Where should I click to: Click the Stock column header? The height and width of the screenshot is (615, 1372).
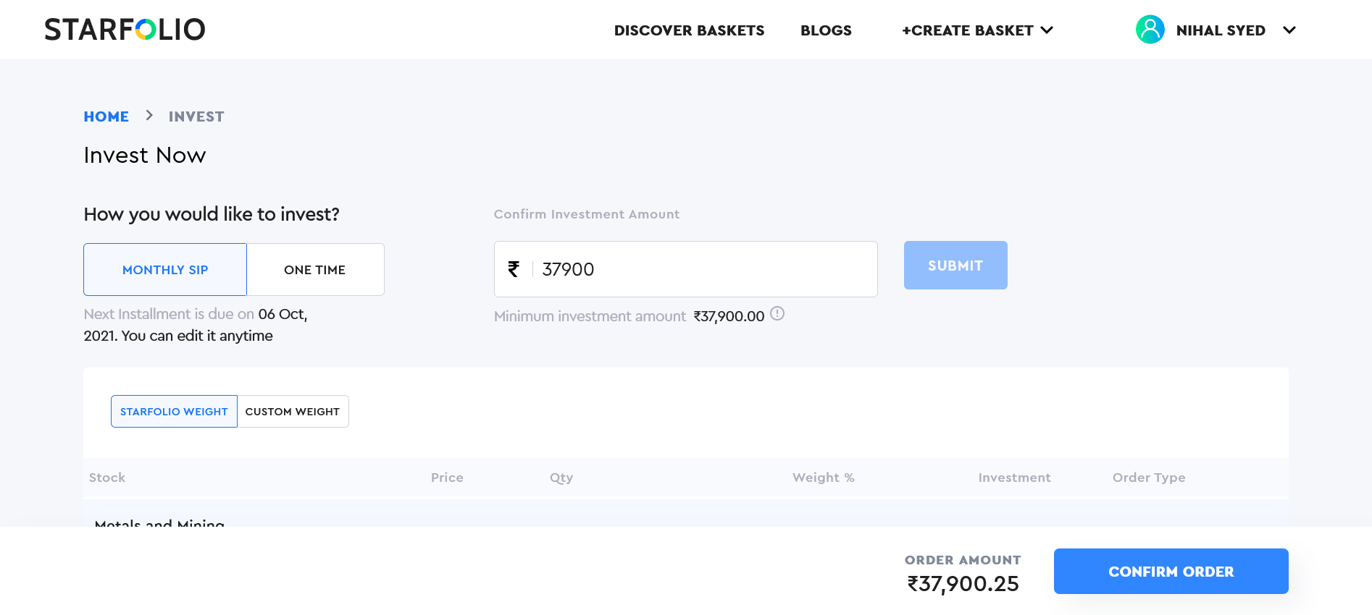106,478
